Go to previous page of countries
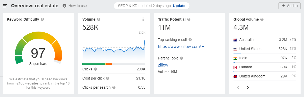The height and width of the screenshot is (97, 304). click(x=238, y=87)
